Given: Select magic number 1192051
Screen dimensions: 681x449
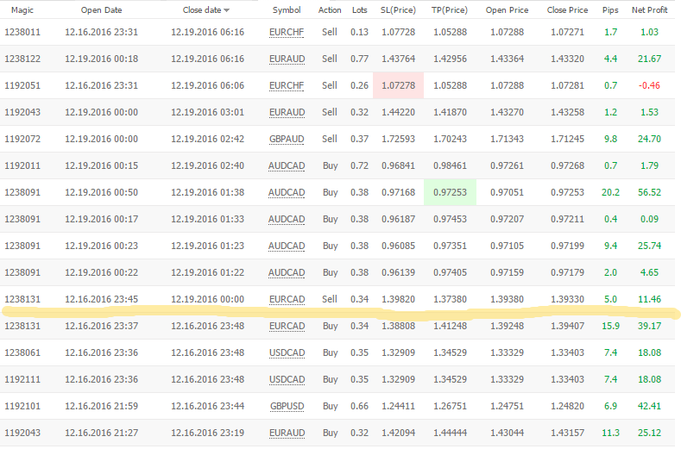Looking at the screenshot, I should (x=22, y=85).
